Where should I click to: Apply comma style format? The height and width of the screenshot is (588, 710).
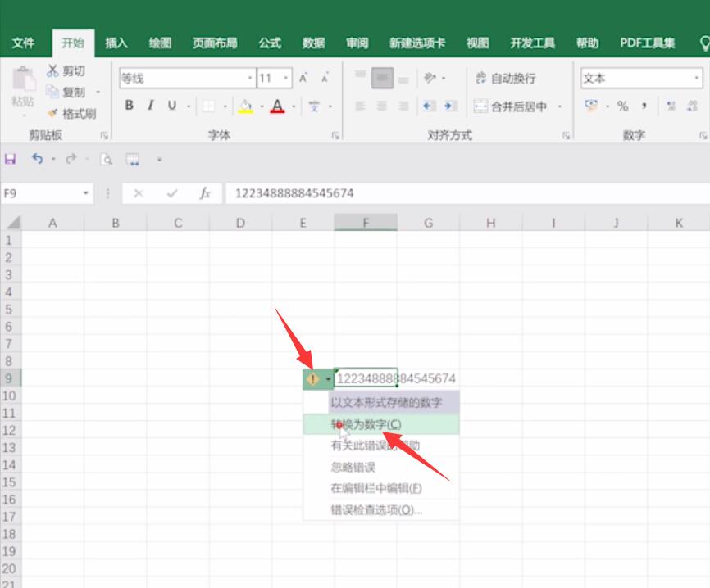[x=644, y=106]
